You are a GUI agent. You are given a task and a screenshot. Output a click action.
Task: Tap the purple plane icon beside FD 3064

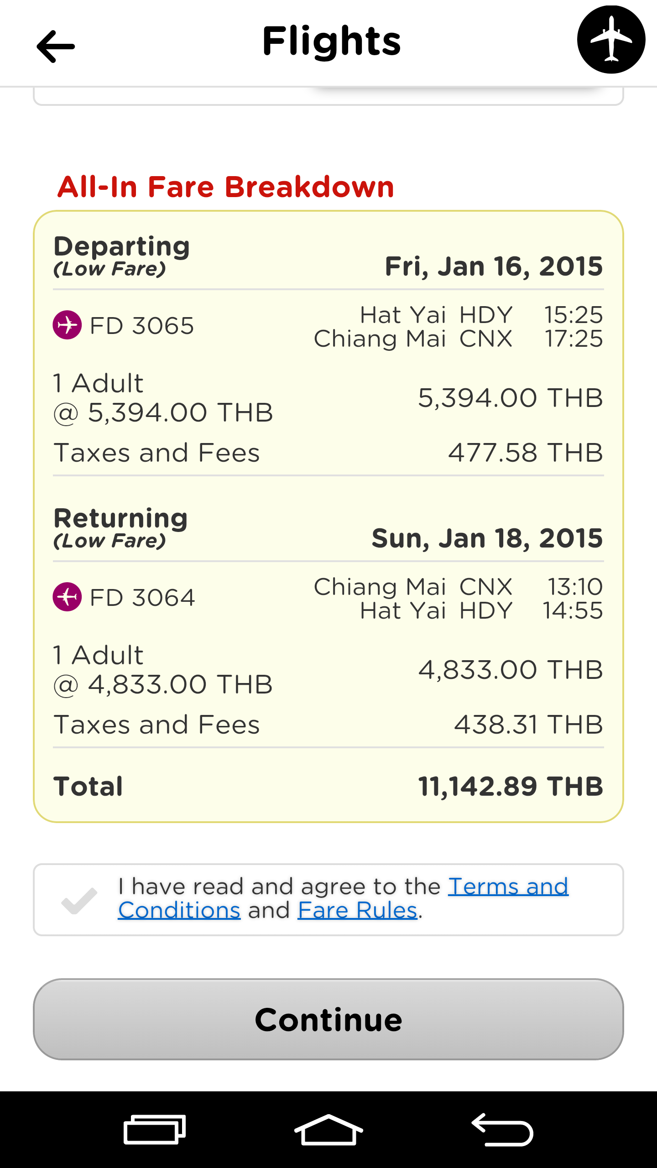pyautogui.click(x=68, y=597)
